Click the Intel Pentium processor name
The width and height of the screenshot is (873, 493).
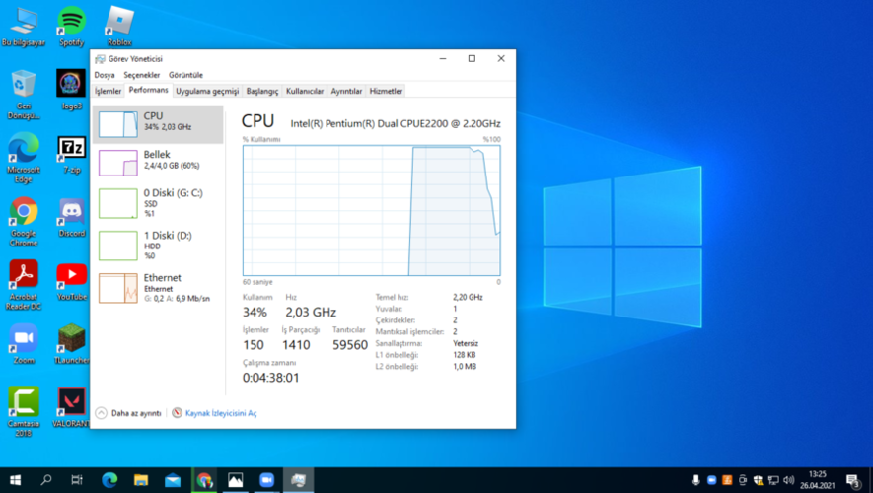coord(396,123)
